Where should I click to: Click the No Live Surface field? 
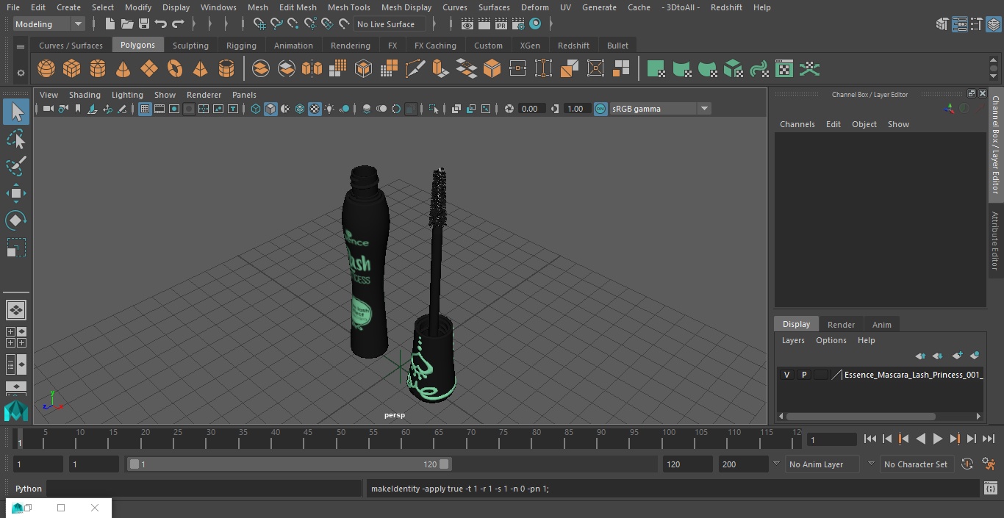tap(390, 24)
